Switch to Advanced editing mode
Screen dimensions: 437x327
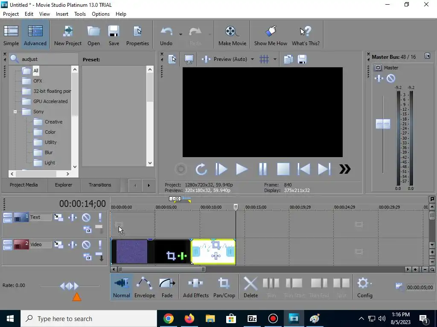[x=35, y=35]
